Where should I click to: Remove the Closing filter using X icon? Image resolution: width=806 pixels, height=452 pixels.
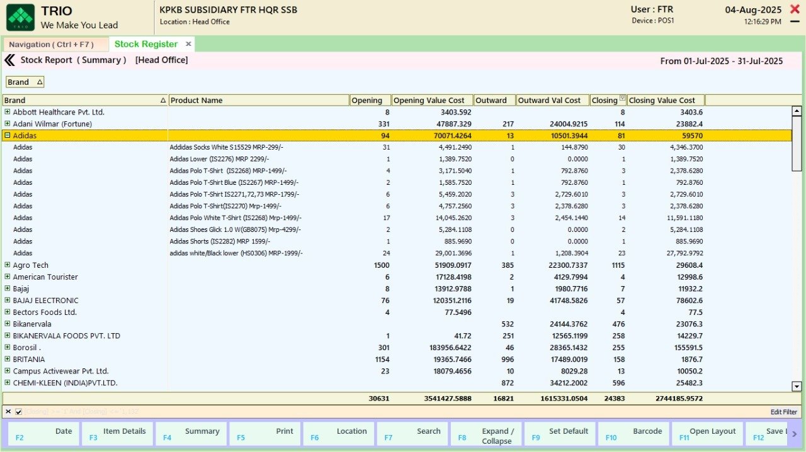8,412
